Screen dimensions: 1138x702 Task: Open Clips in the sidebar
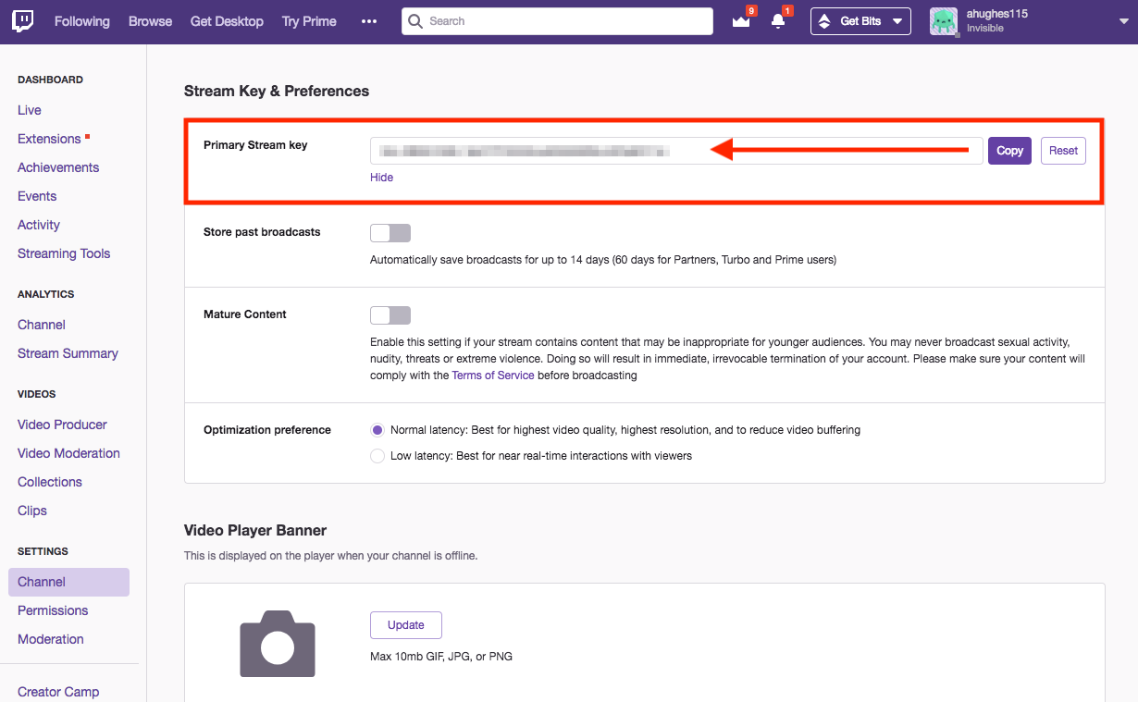(32, 511)
